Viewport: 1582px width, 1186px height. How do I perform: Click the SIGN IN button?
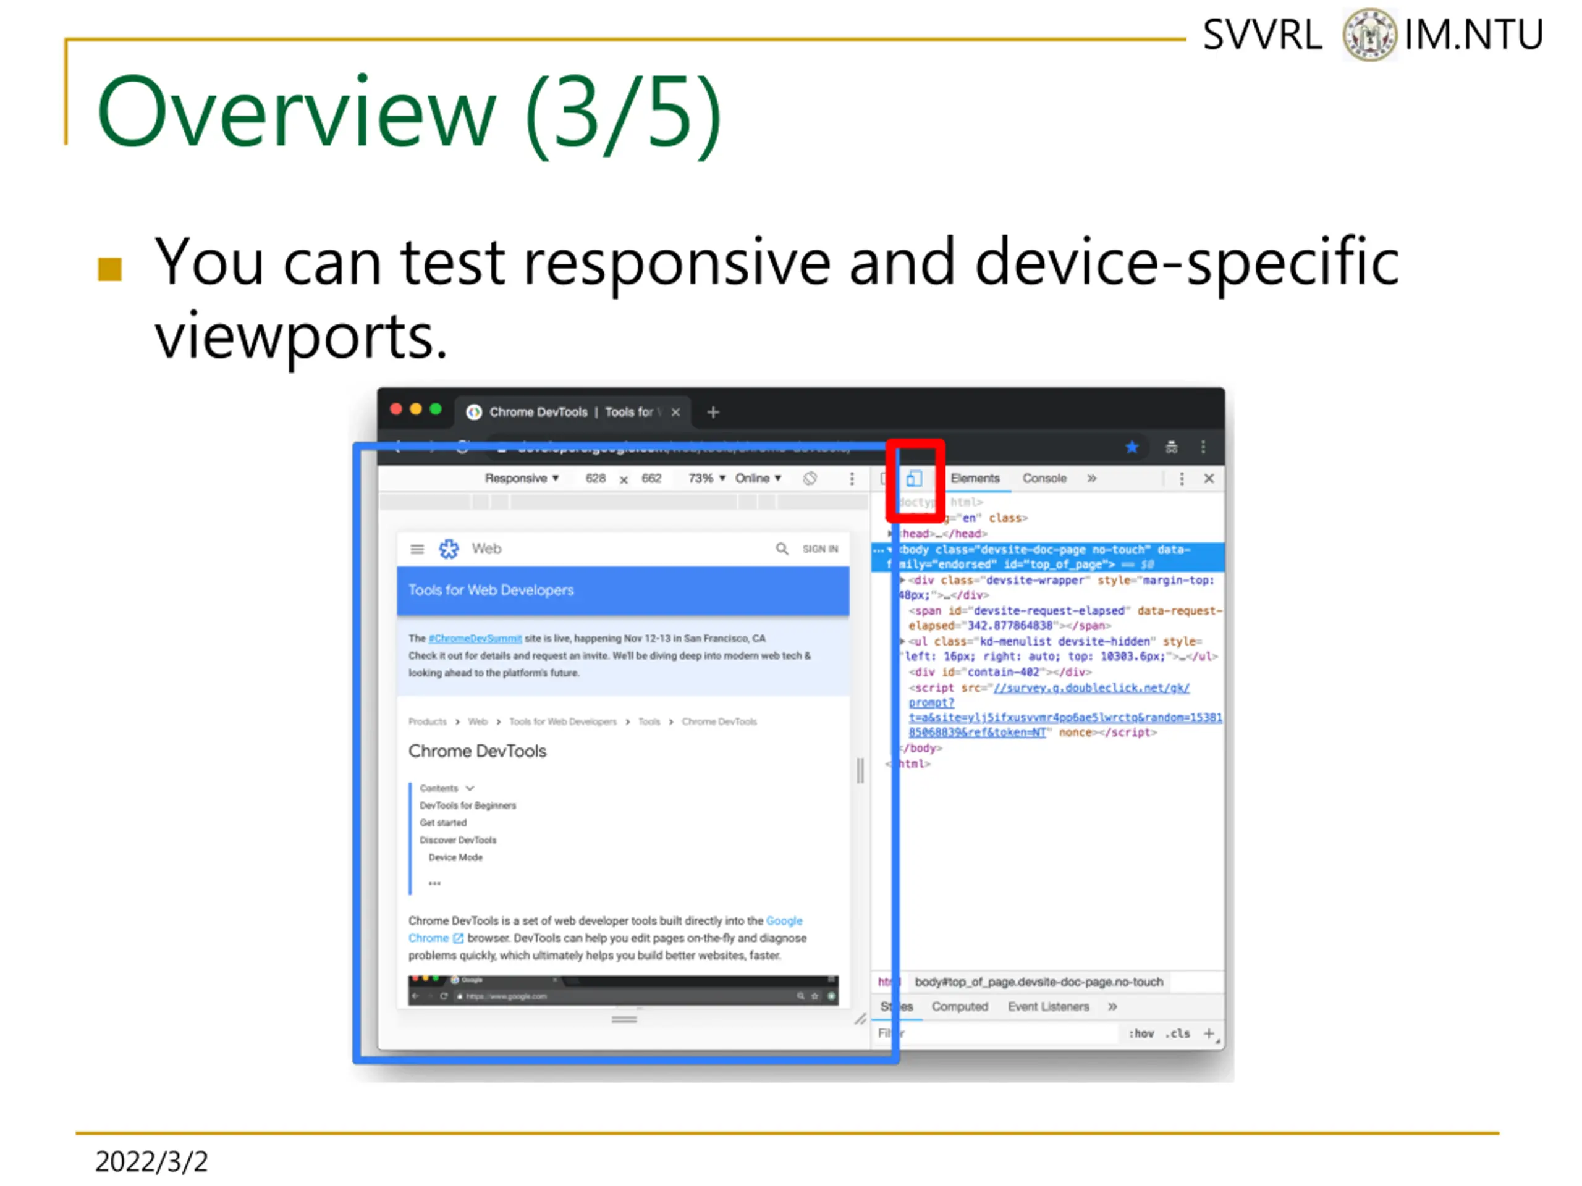[x=819, y=549]
